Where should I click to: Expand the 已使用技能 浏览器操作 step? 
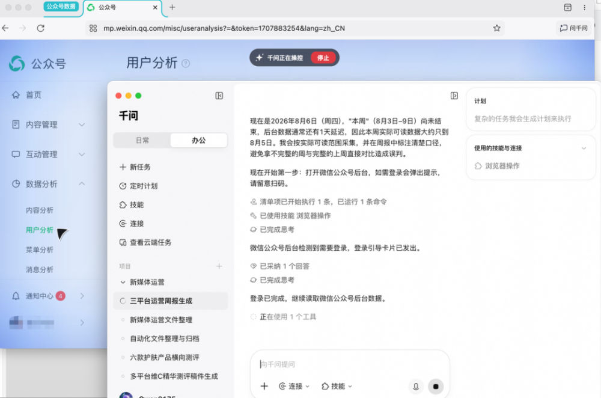[290, 215]
